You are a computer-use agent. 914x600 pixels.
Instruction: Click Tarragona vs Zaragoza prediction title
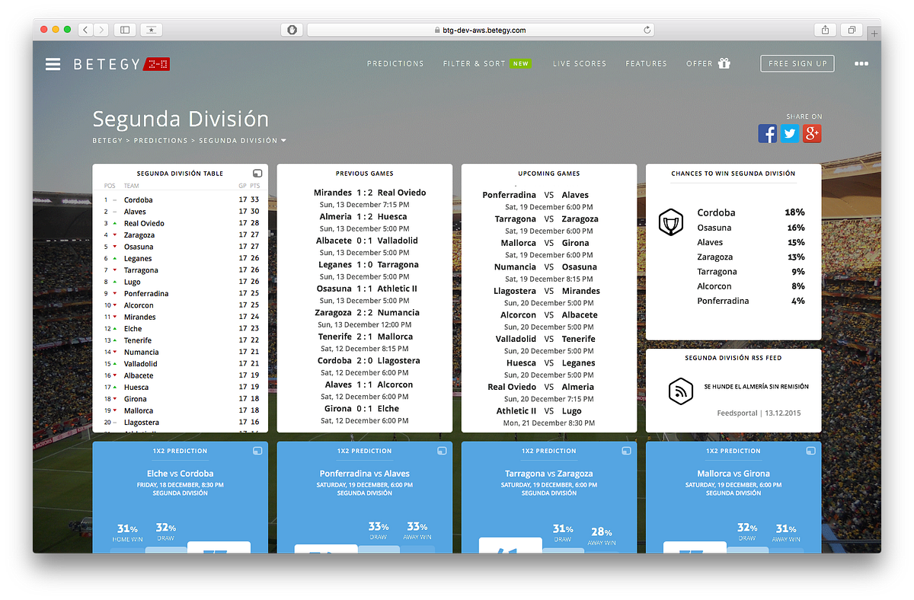(x=548, y=474)
